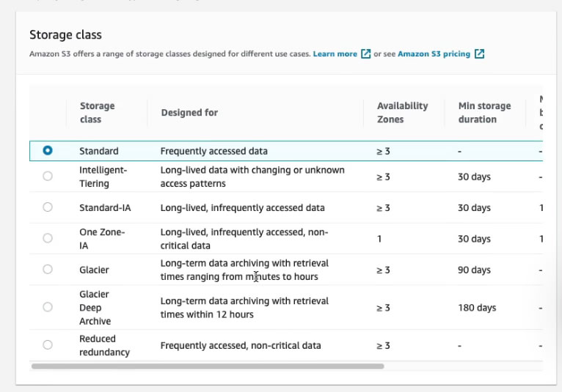The width and height of the screenshot is (562, 392).
Task: Click the Availability Zones column header
Action: tap(402, 112)
